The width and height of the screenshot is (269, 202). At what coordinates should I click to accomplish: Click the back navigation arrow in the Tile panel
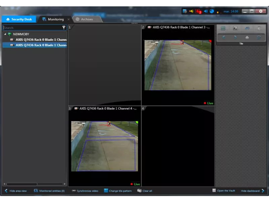(223, 37)
